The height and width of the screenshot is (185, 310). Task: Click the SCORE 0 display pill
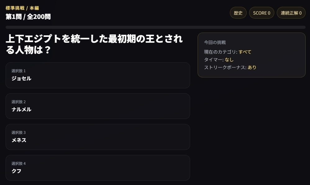click(262, 13)
